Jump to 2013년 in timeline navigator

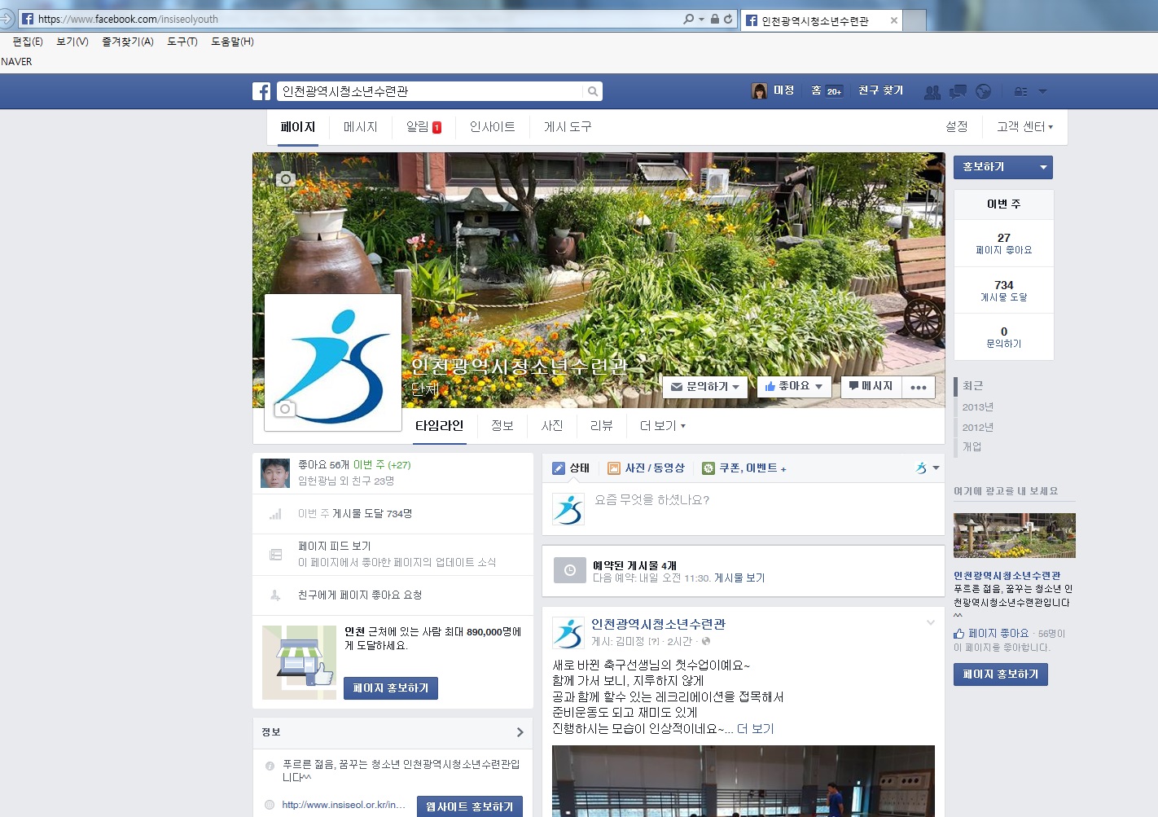pyautogui.click(x=978, y=407)
